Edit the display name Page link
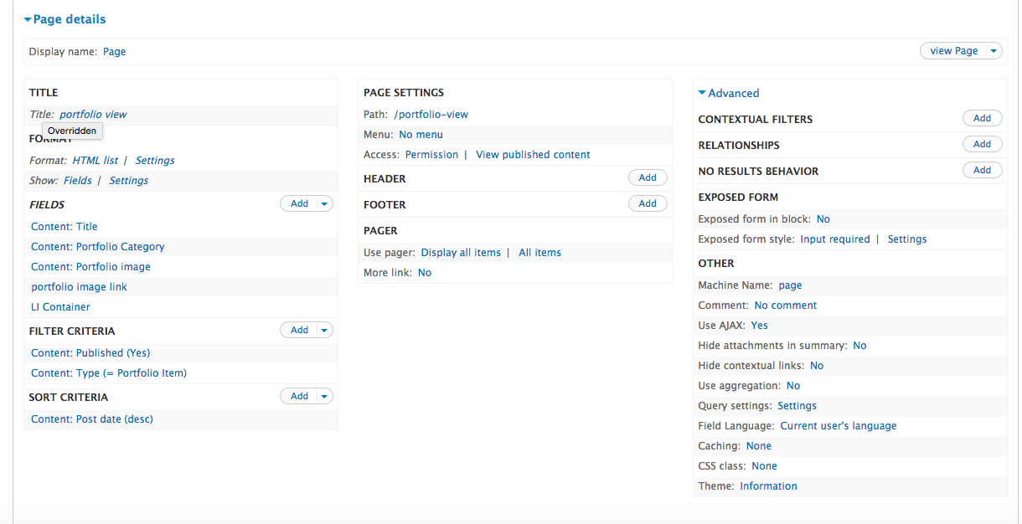This screenshot has width=1022, height=524. 115,52
